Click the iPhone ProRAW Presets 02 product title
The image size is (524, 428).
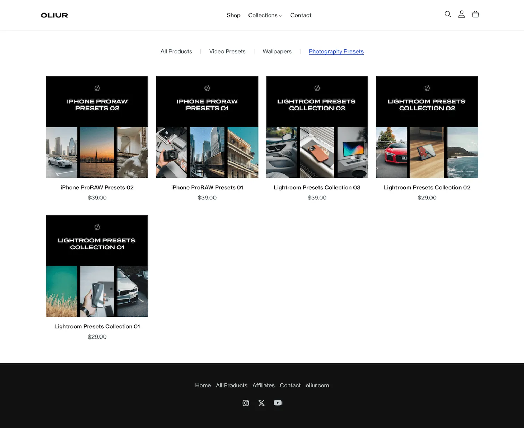coord(97,187)
